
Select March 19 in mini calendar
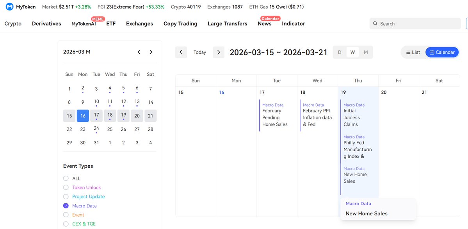pyautogui.click(x=123, y=116)
